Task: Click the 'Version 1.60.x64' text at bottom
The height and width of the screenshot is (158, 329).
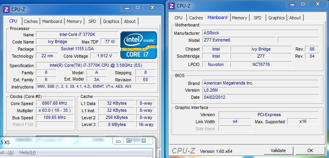Action: point(216,151)
